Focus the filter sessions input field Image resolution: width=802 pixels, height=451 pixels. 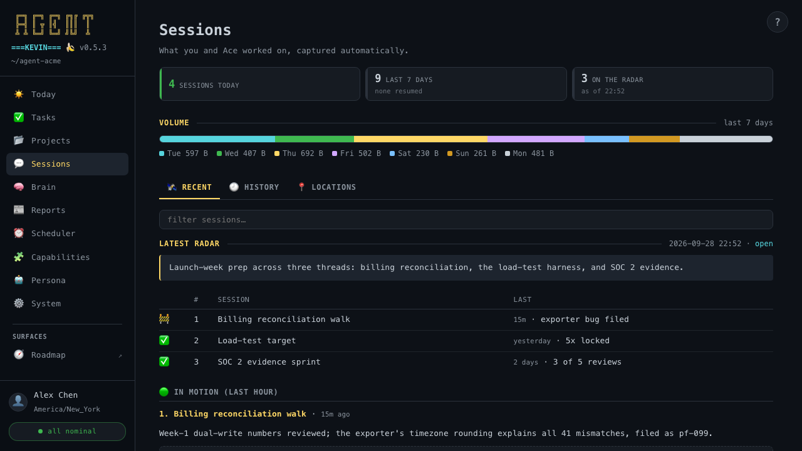(x=466, y=219)
